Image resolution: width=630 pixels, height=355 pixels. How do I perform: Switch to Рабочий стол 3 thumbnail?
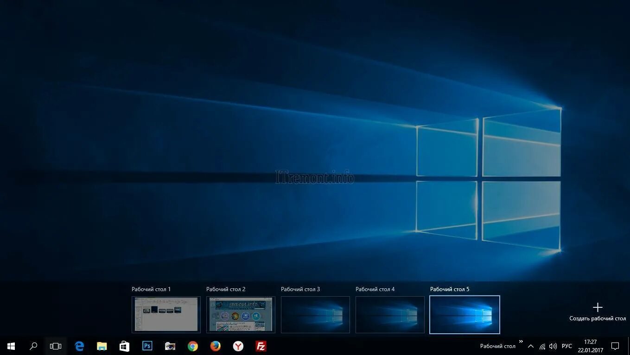click(315, 315)
